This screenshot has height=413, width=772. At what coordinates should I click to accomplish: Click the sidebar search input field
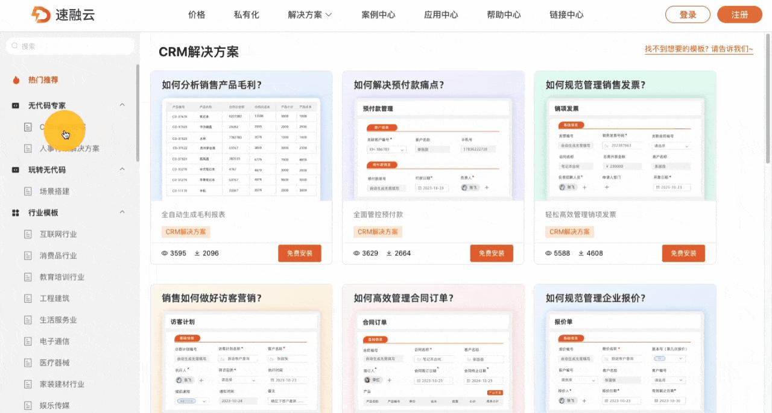click(69, 46)
